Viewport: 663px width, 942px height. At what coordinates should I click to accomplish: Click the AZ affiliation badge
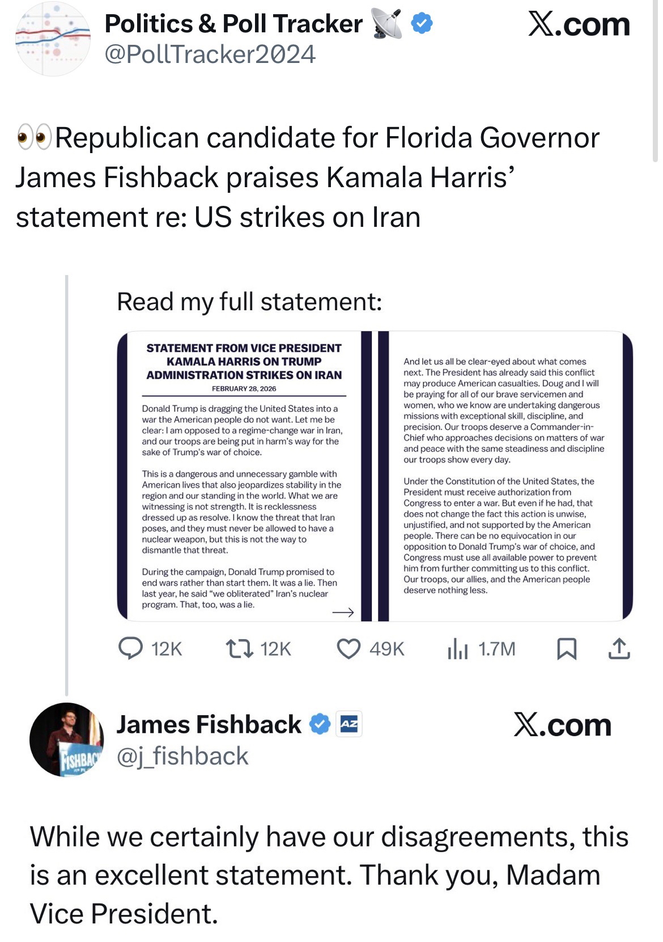348,724
